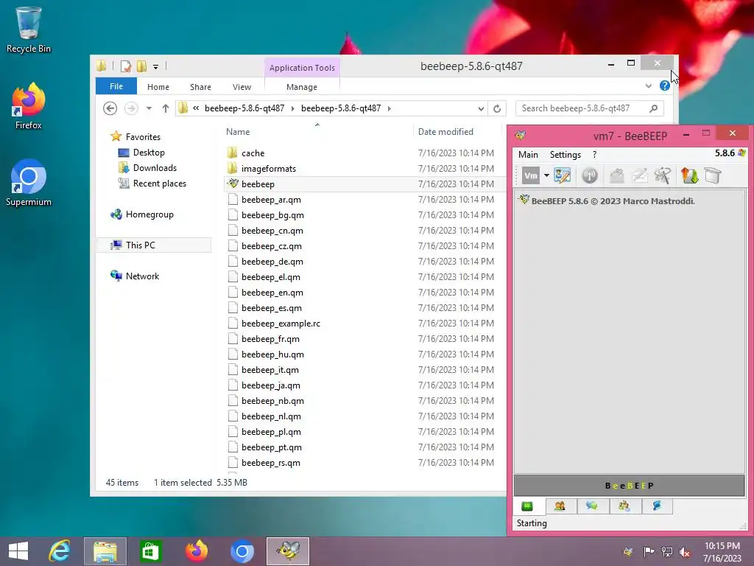Click the blue Explorer Help icon

(x=665, y=85)
